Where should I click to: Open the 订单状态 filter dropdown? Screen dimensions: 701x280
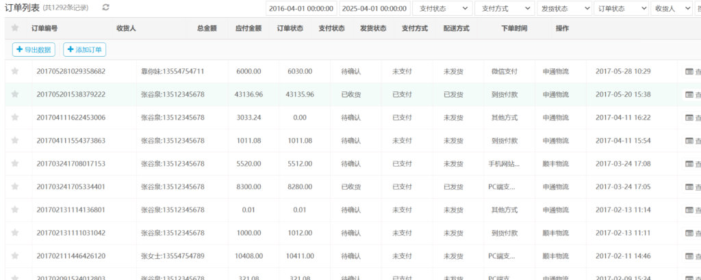click(x=622, y=8)
